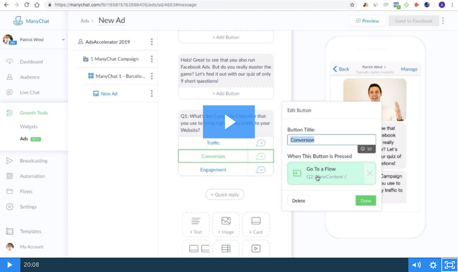This screenshot has width=458, height=272.
Task: Click the New Ad title to rename
Action: 112,20
